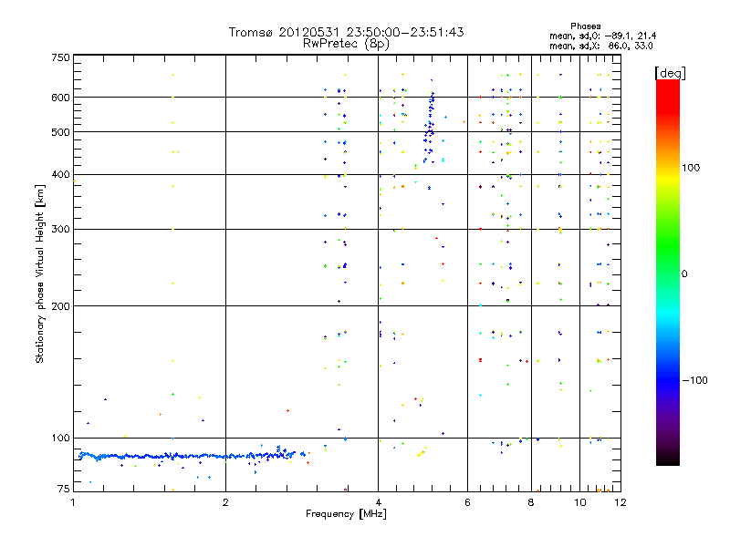
Task: Click the colorbar tick label '100'
Action: pyautogui.click(x=691, y=168)
